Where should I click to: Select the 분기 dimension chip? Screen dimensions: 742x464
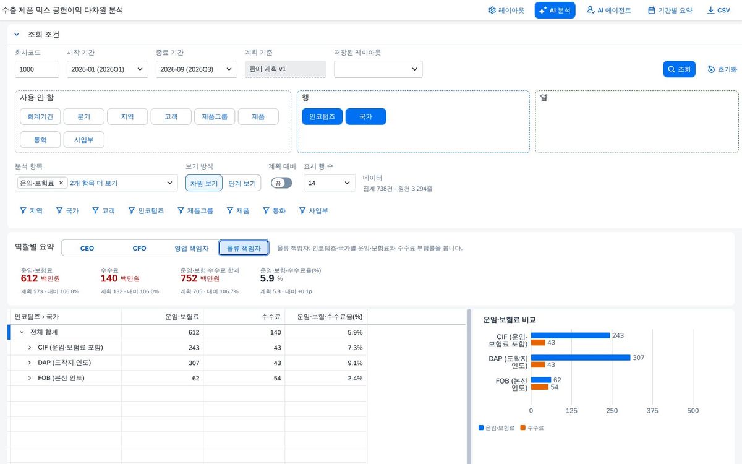(x=84, y=116)
